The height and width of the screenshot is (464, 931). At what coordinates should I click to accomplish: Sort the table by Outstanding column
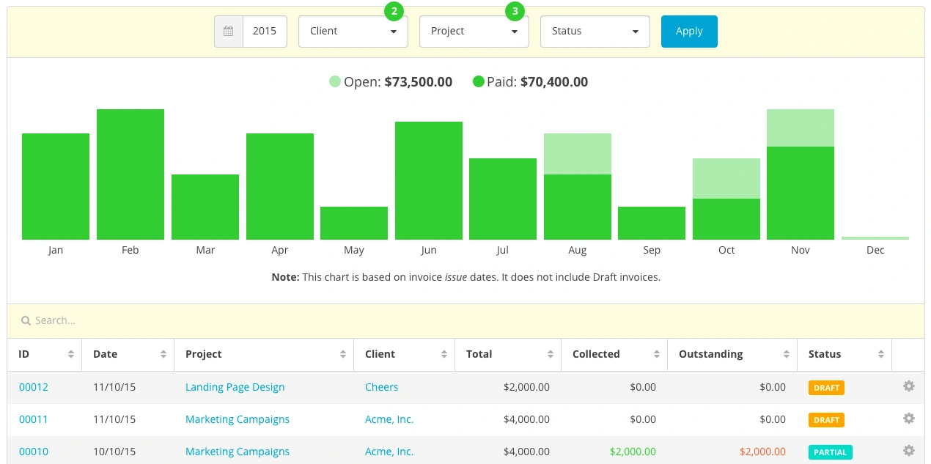coord(711,354)
